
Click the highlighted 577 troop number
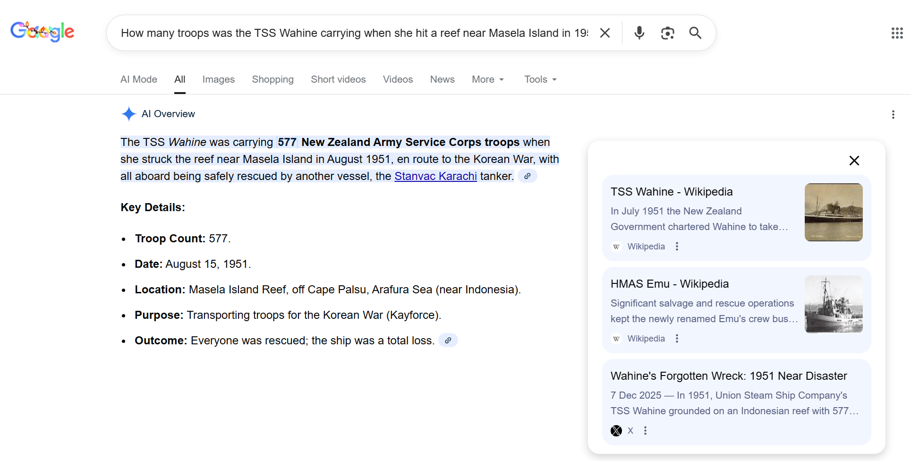tap(287, 142)
